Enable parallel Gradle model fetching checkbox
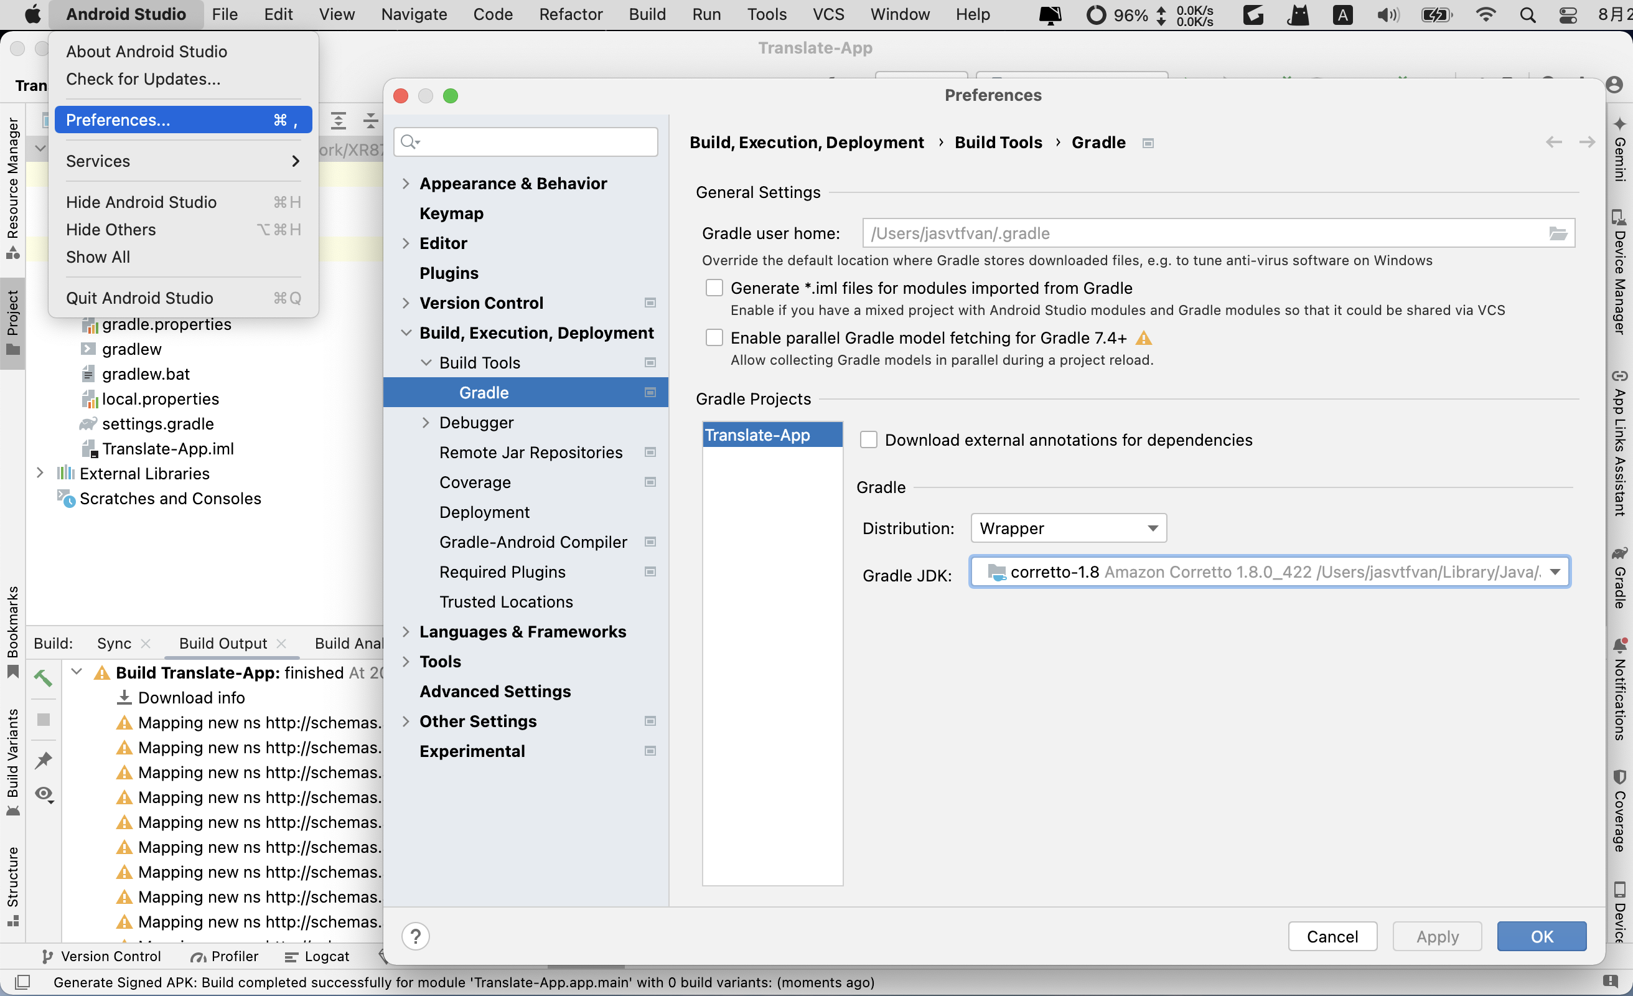Image resolution: width=1633 pixels, height=996 pixels. [x=714, y=337]
